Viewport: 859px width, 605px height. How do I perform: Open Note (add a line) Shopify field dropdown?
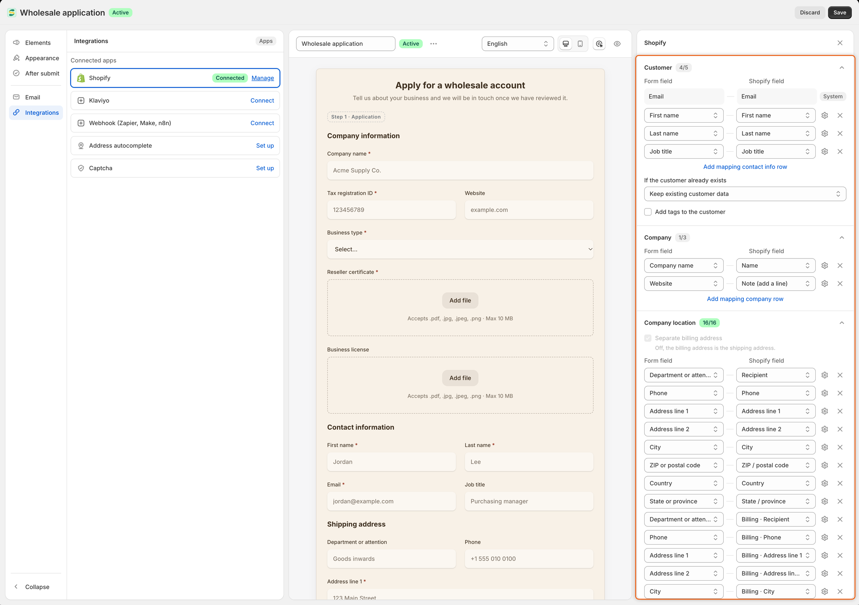(x=776, y=284)
